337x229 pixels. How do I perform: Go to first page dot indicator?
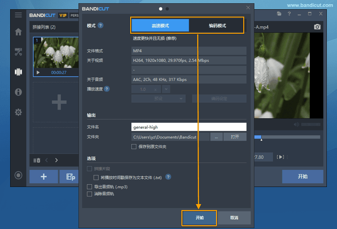pos(161,9)
